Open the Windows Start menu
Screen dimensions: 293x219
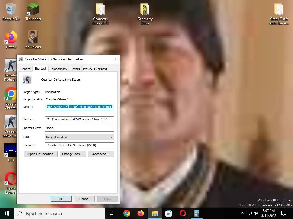7,213
